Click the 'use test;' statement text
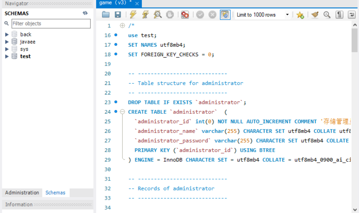 [142, 35]
